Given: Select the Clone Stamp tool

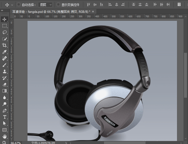Looking at the screenshot, I should coord(4,71).
